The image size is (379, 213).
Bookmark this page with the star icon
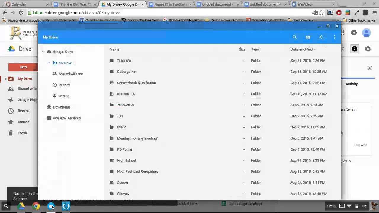click(321, 13)
